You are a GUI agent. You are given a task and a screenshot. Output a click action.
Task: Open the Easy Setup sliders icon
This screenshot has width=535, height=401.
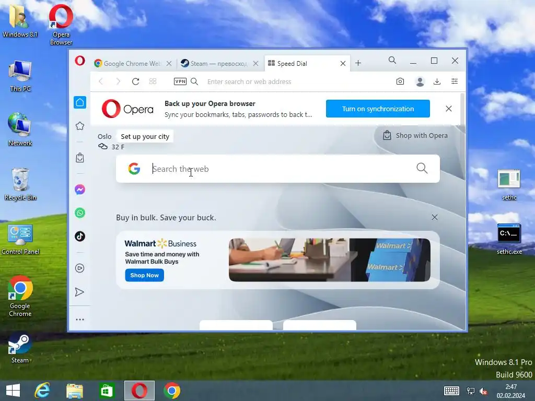455,81
